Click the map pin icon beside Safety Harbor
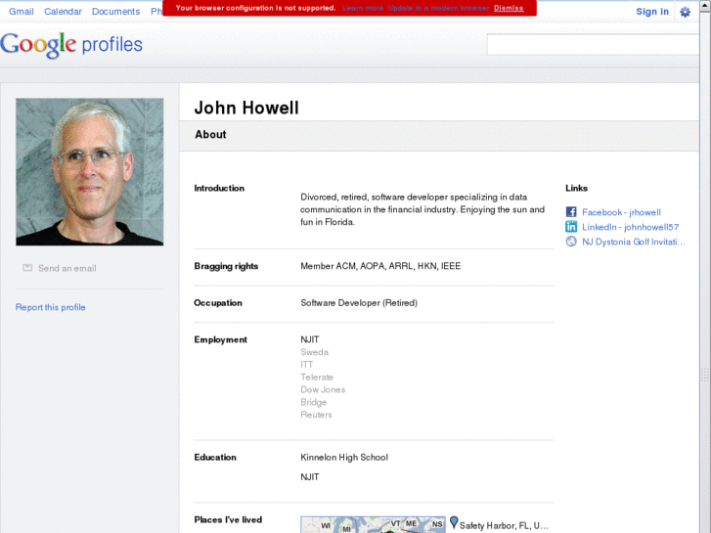The height and width of the screenshot is (533, 711). point(454,522)
